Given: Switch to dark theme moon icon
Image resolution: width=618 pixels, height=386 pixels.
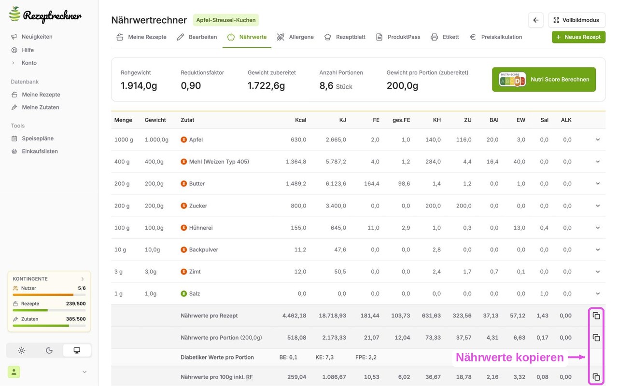Looking at the screenshot, I should click(x=49, y=350).
